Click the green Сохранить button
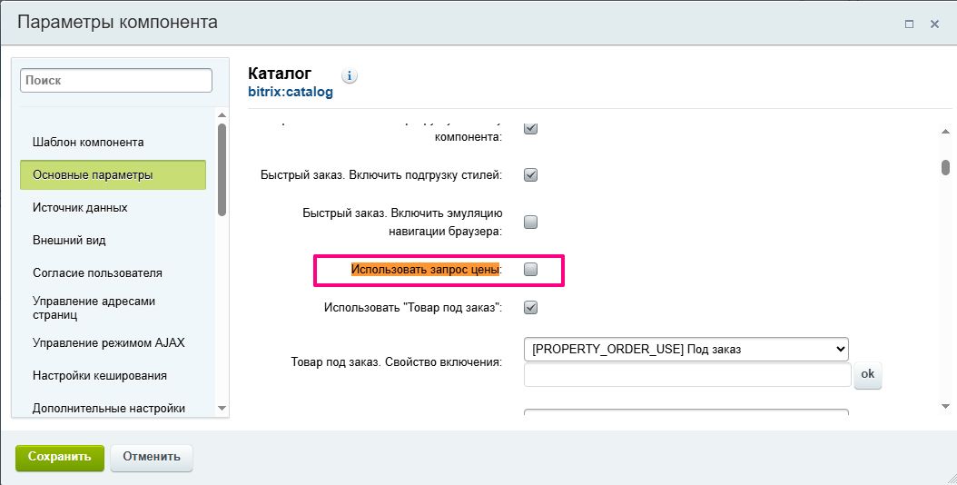Screen dimensions: 957x485 60,457
